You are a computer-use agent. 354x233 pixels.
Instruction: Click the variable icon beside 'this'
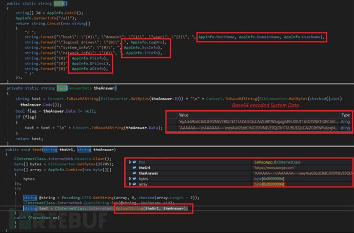(x=135, y=162)
